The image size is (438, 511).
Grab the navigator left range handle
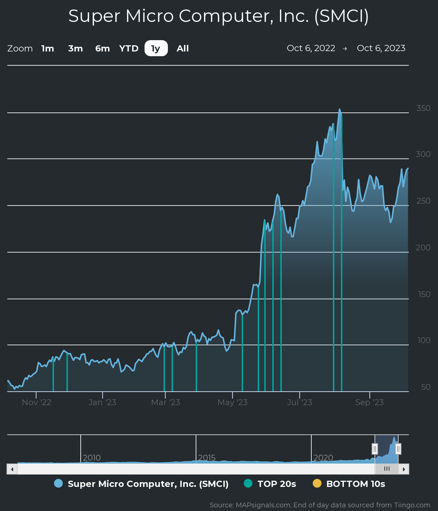pos(375,449)
